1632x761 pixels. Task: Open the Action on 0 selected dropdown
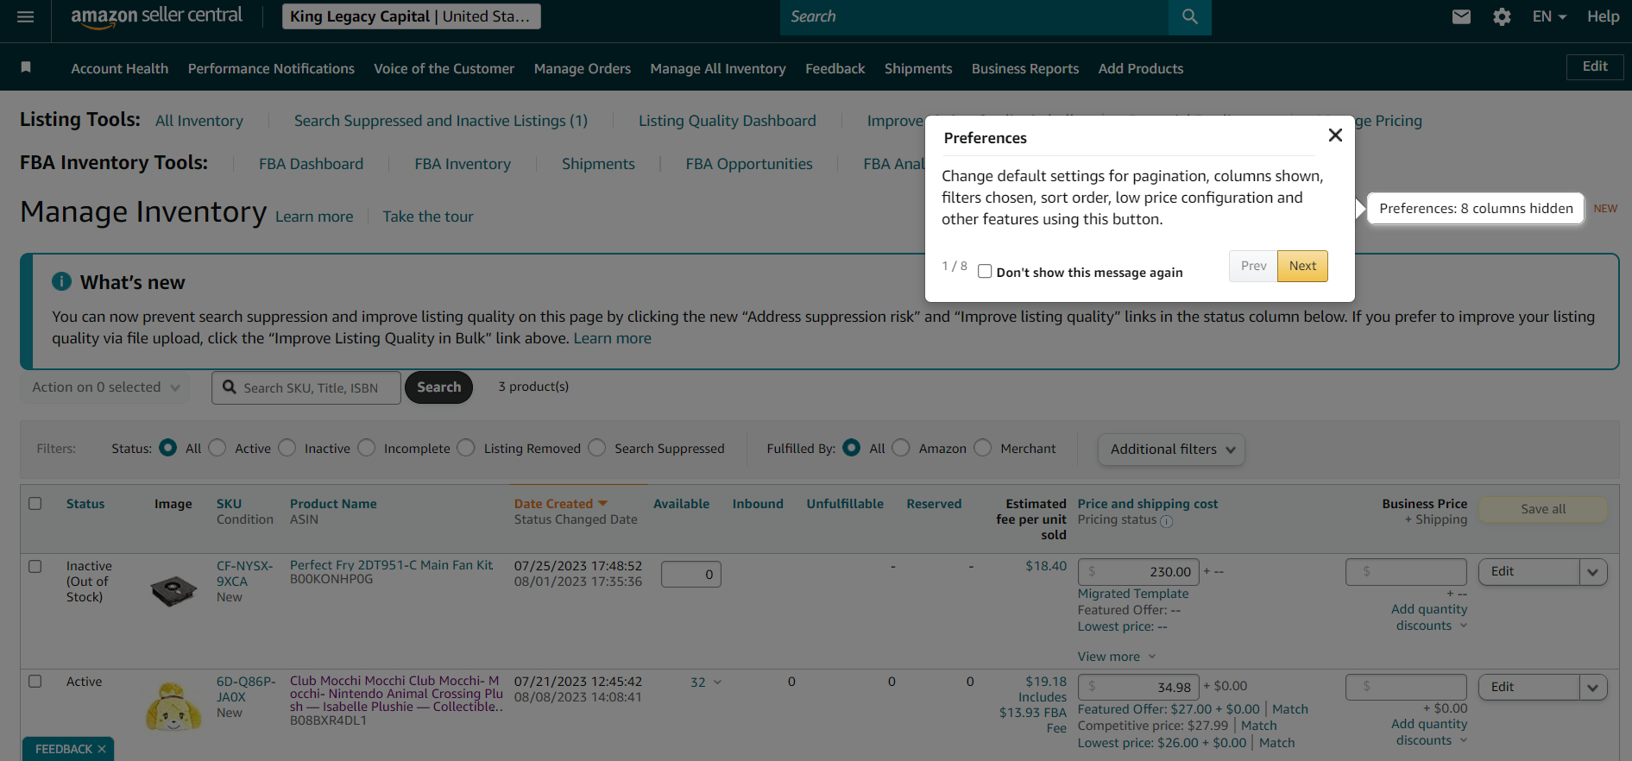[x=107, y=387]
